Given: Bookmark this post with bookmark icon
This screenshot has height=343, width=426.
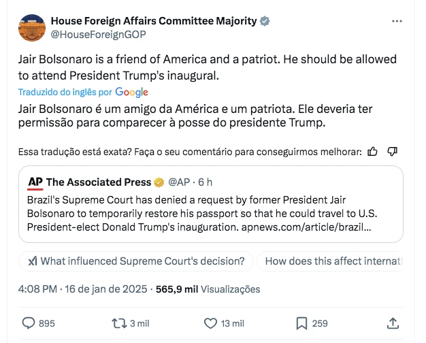Looking at the screenshot, I should [x=301, y=323].
